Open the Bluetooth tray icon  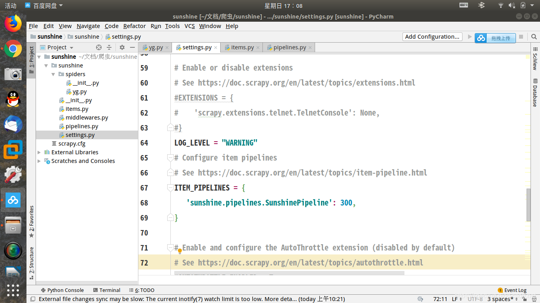point(481,5)
